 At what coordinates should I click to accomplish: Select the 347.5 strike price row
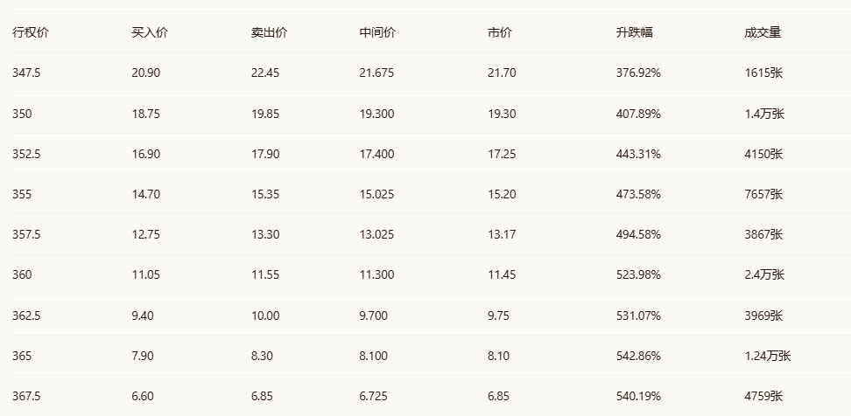pos(26,73)
